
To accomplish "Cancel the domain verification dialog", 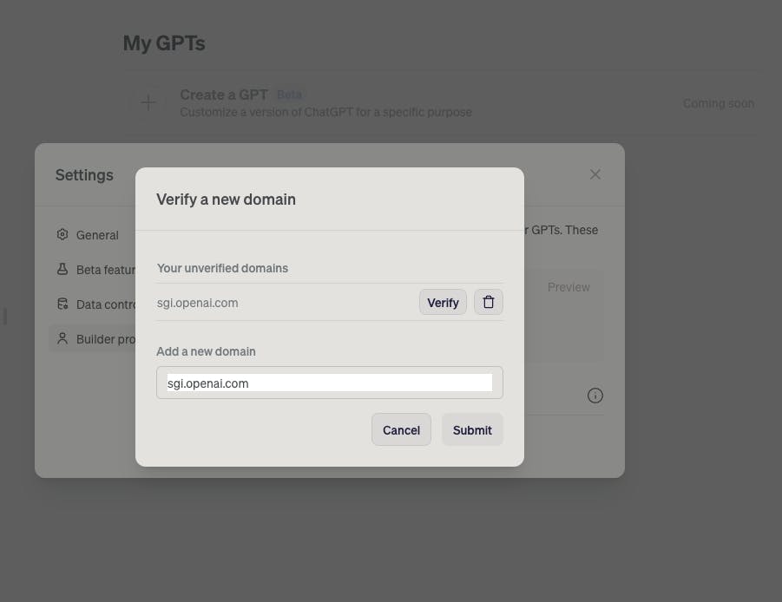I will [x=401, y=429].
